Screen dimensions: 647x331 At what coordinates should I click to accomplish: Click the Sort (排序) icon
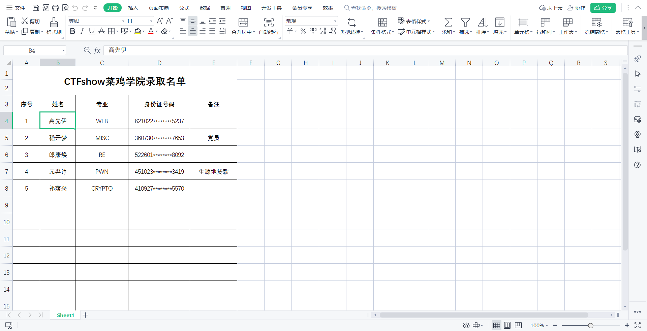click(482, 23)
